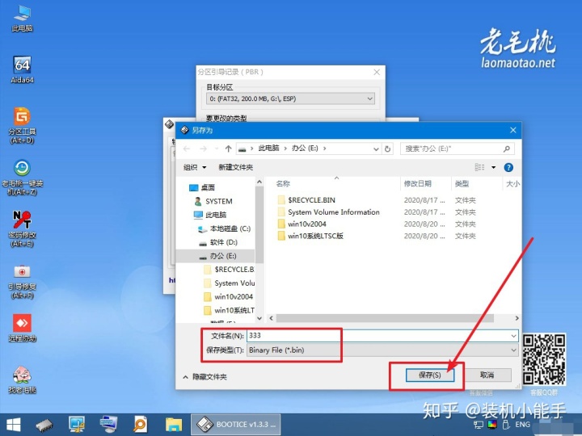Open the 目标分区 dropdown in PBR window

coord(291,99)
